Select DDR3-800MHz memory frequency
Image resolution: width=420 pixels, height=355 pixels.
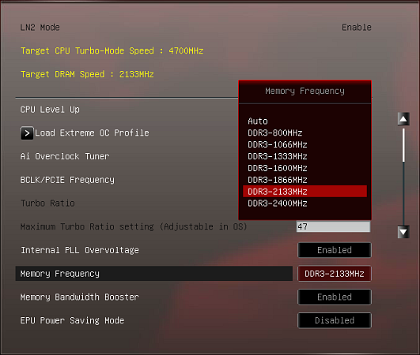click(274, 133)
